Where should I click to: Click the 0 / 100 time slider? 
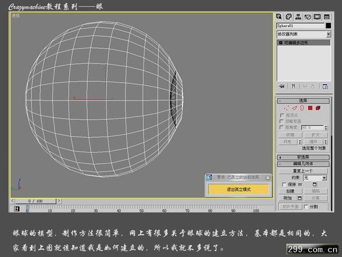coord(35,201)
